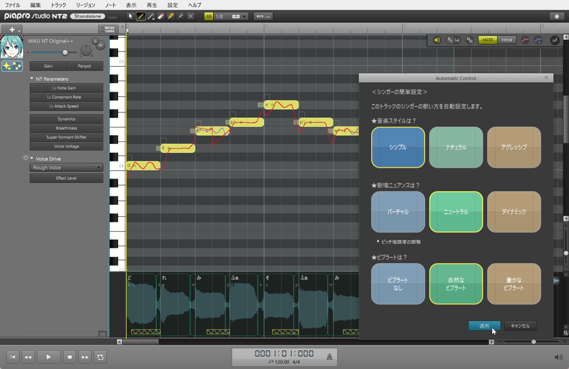The height and width of the screenshot is (369, 569).
Task: Collapse track panel with double chevron
Action: click(123, 27)
